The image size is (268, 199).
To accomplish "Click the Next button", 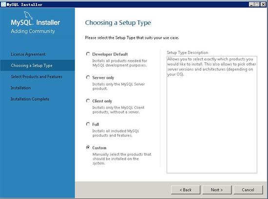I will click(x=217, y=190).
